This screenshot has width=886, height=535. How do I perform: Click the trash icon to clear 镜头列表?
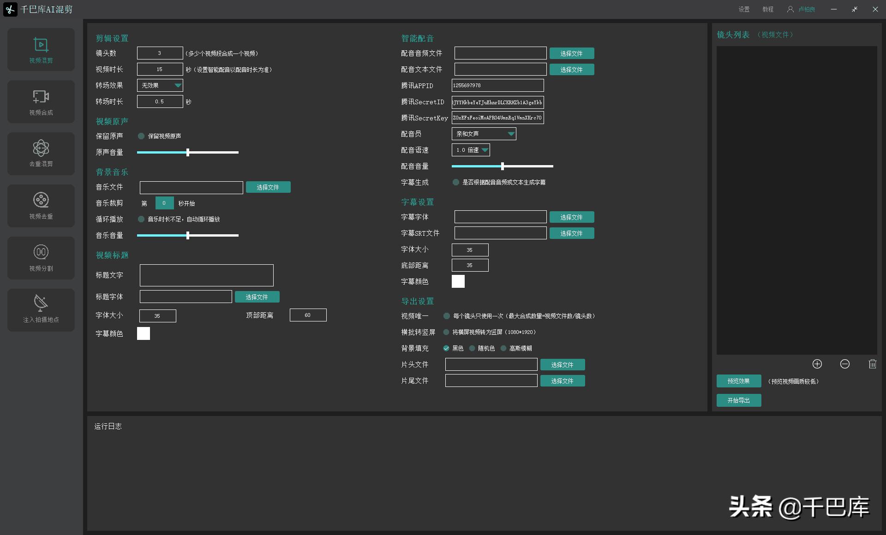[872, 364]
